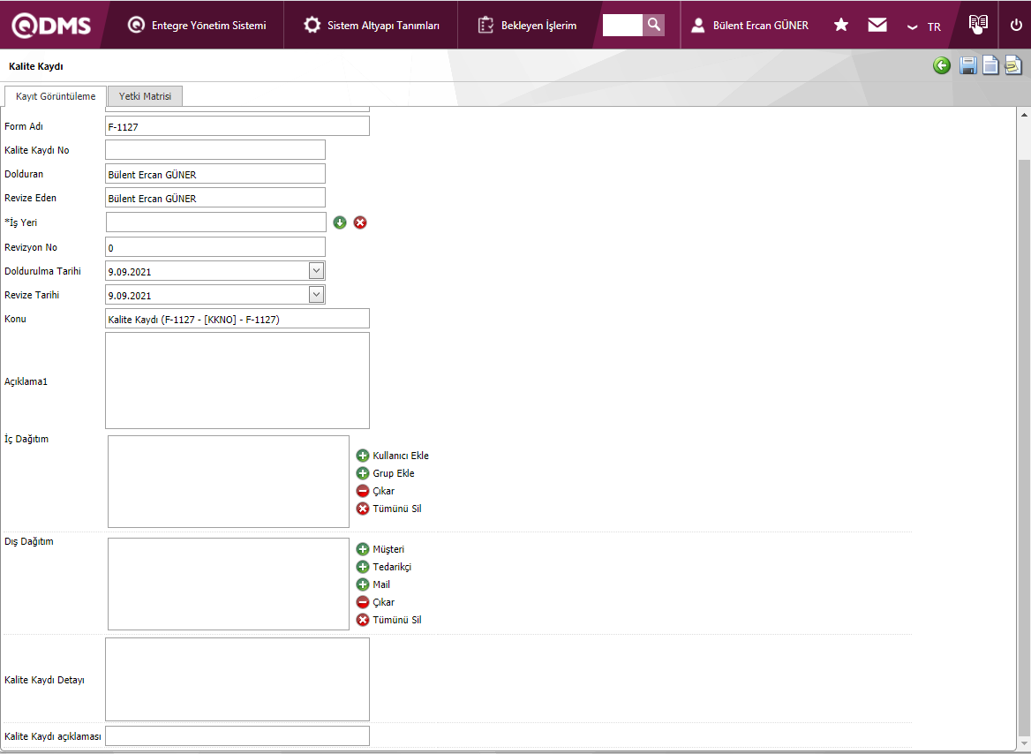The height and width of the screenshot is (754, 1031).
Task: Open the favorites star icon
Action: click(x=841, y=25)
